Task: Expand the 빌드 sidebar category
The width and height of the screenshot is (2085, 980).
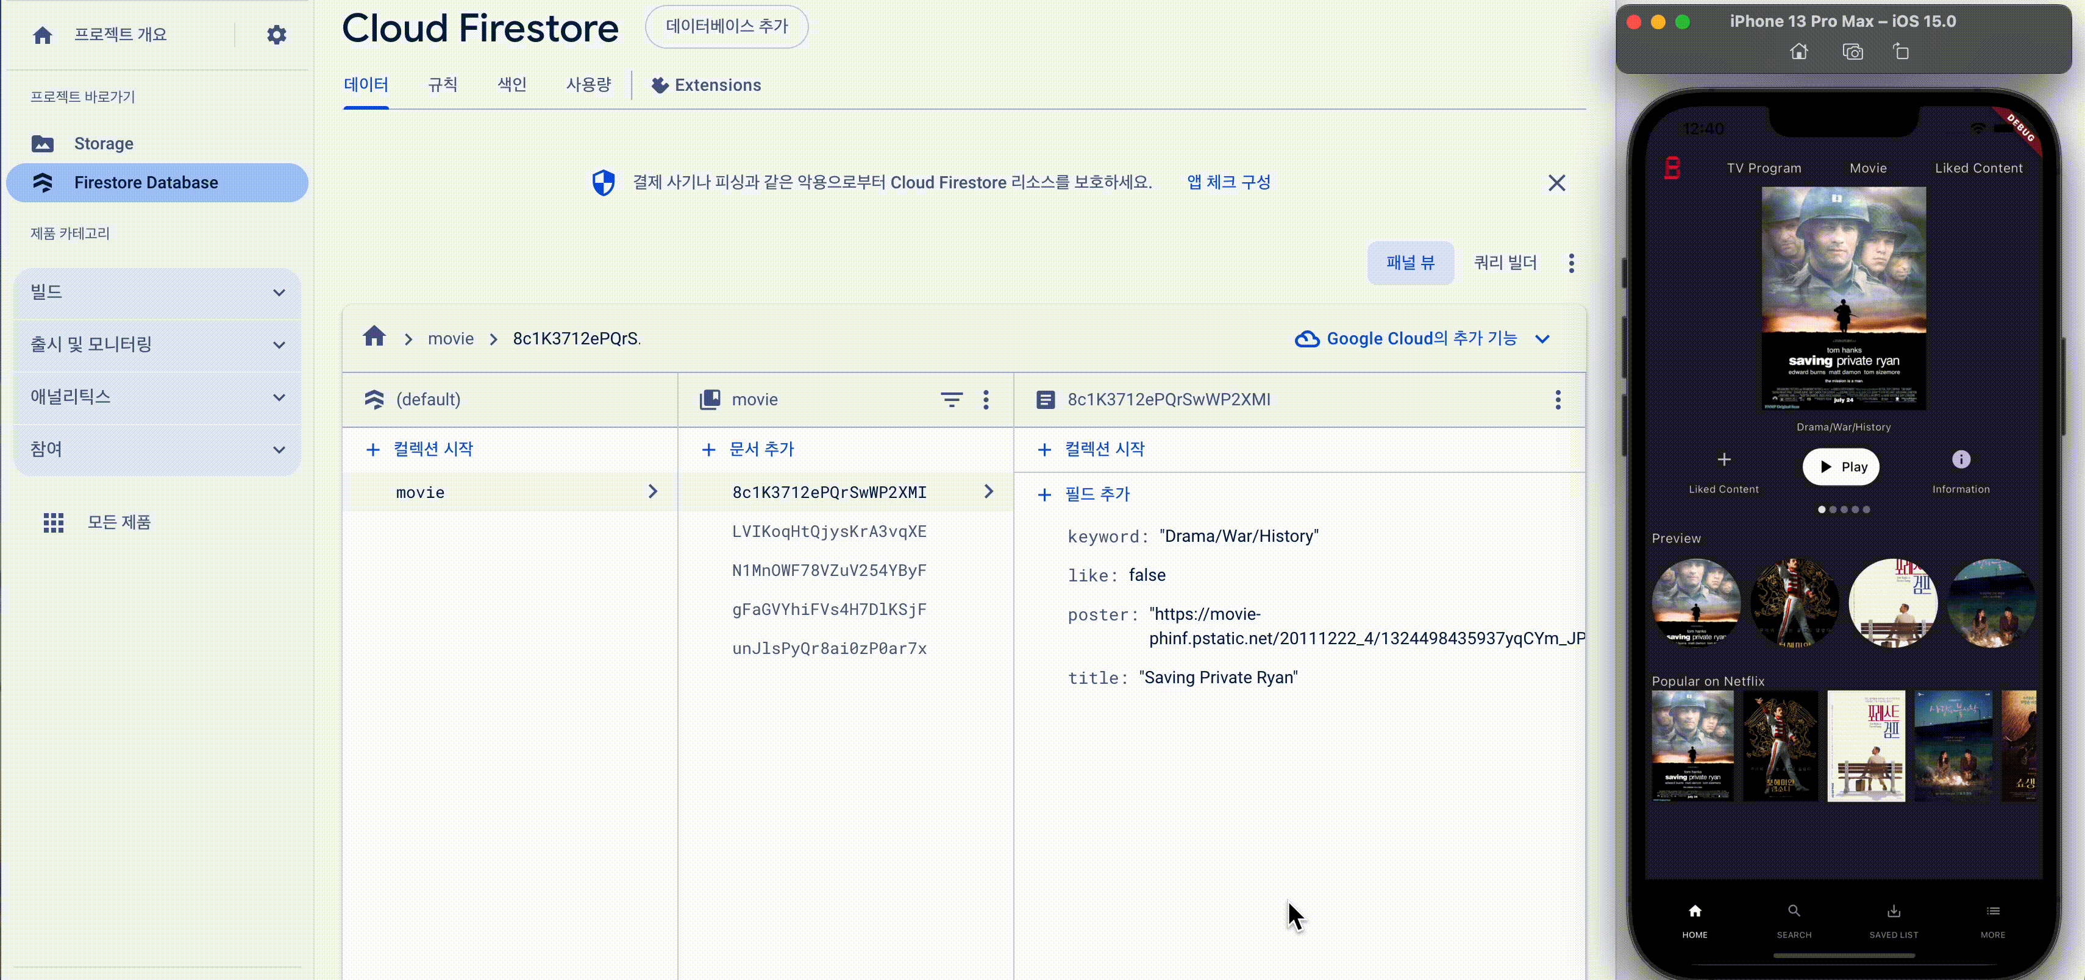Action: click(x=157, y=292)
